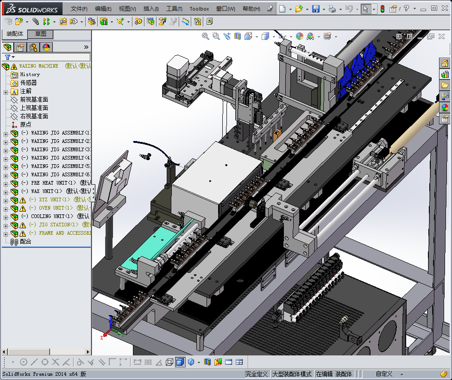
Task: Expand the OVEN UNIT<1> node
Action: 6,208
